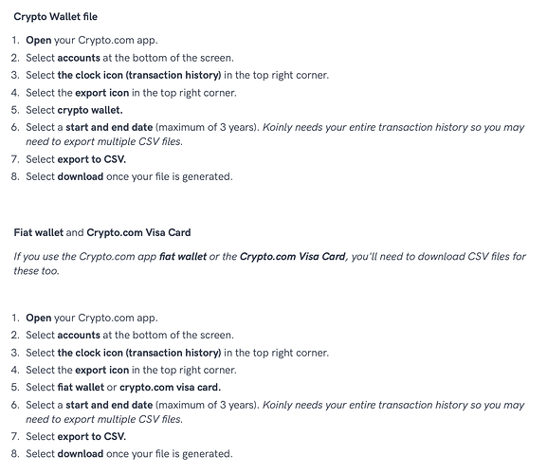
Task: Click 'the clock icon (transaction history)' in second list
Action: [139, 353]
